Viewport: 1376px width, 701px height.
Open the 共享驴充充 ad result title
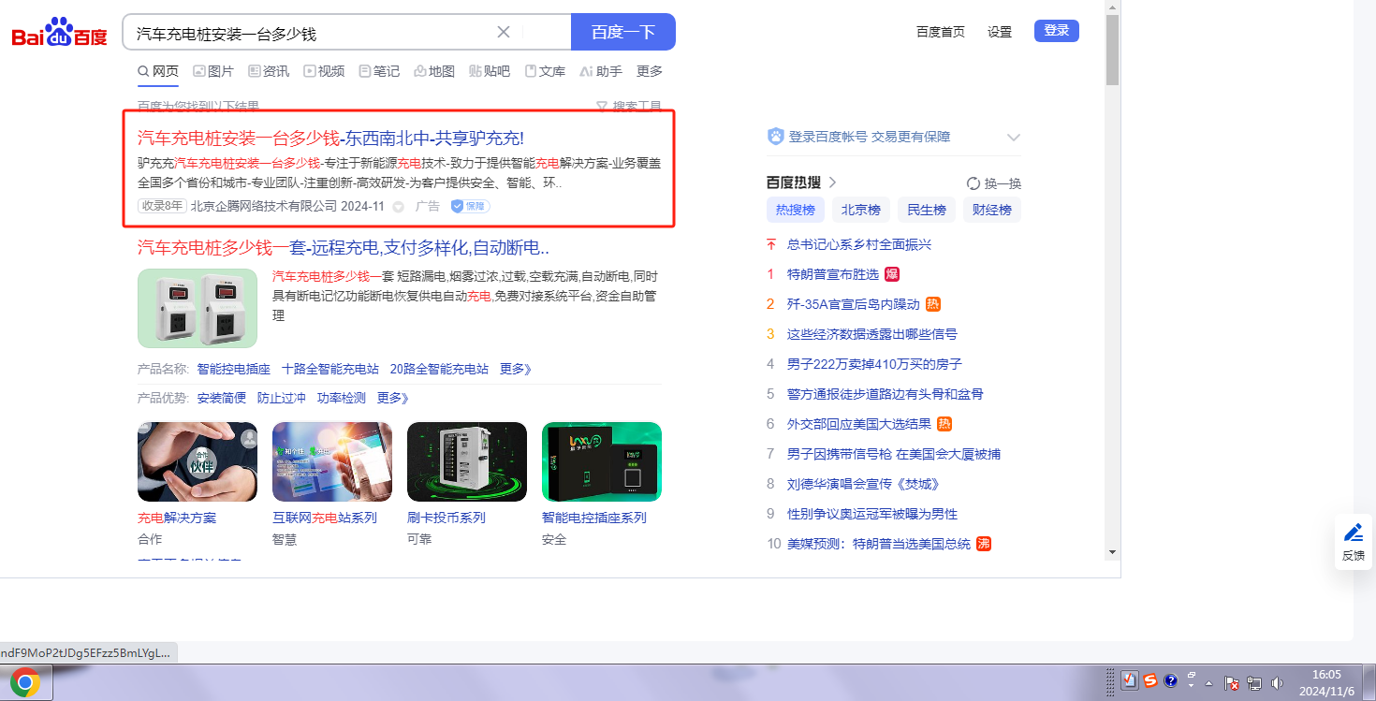330,139
